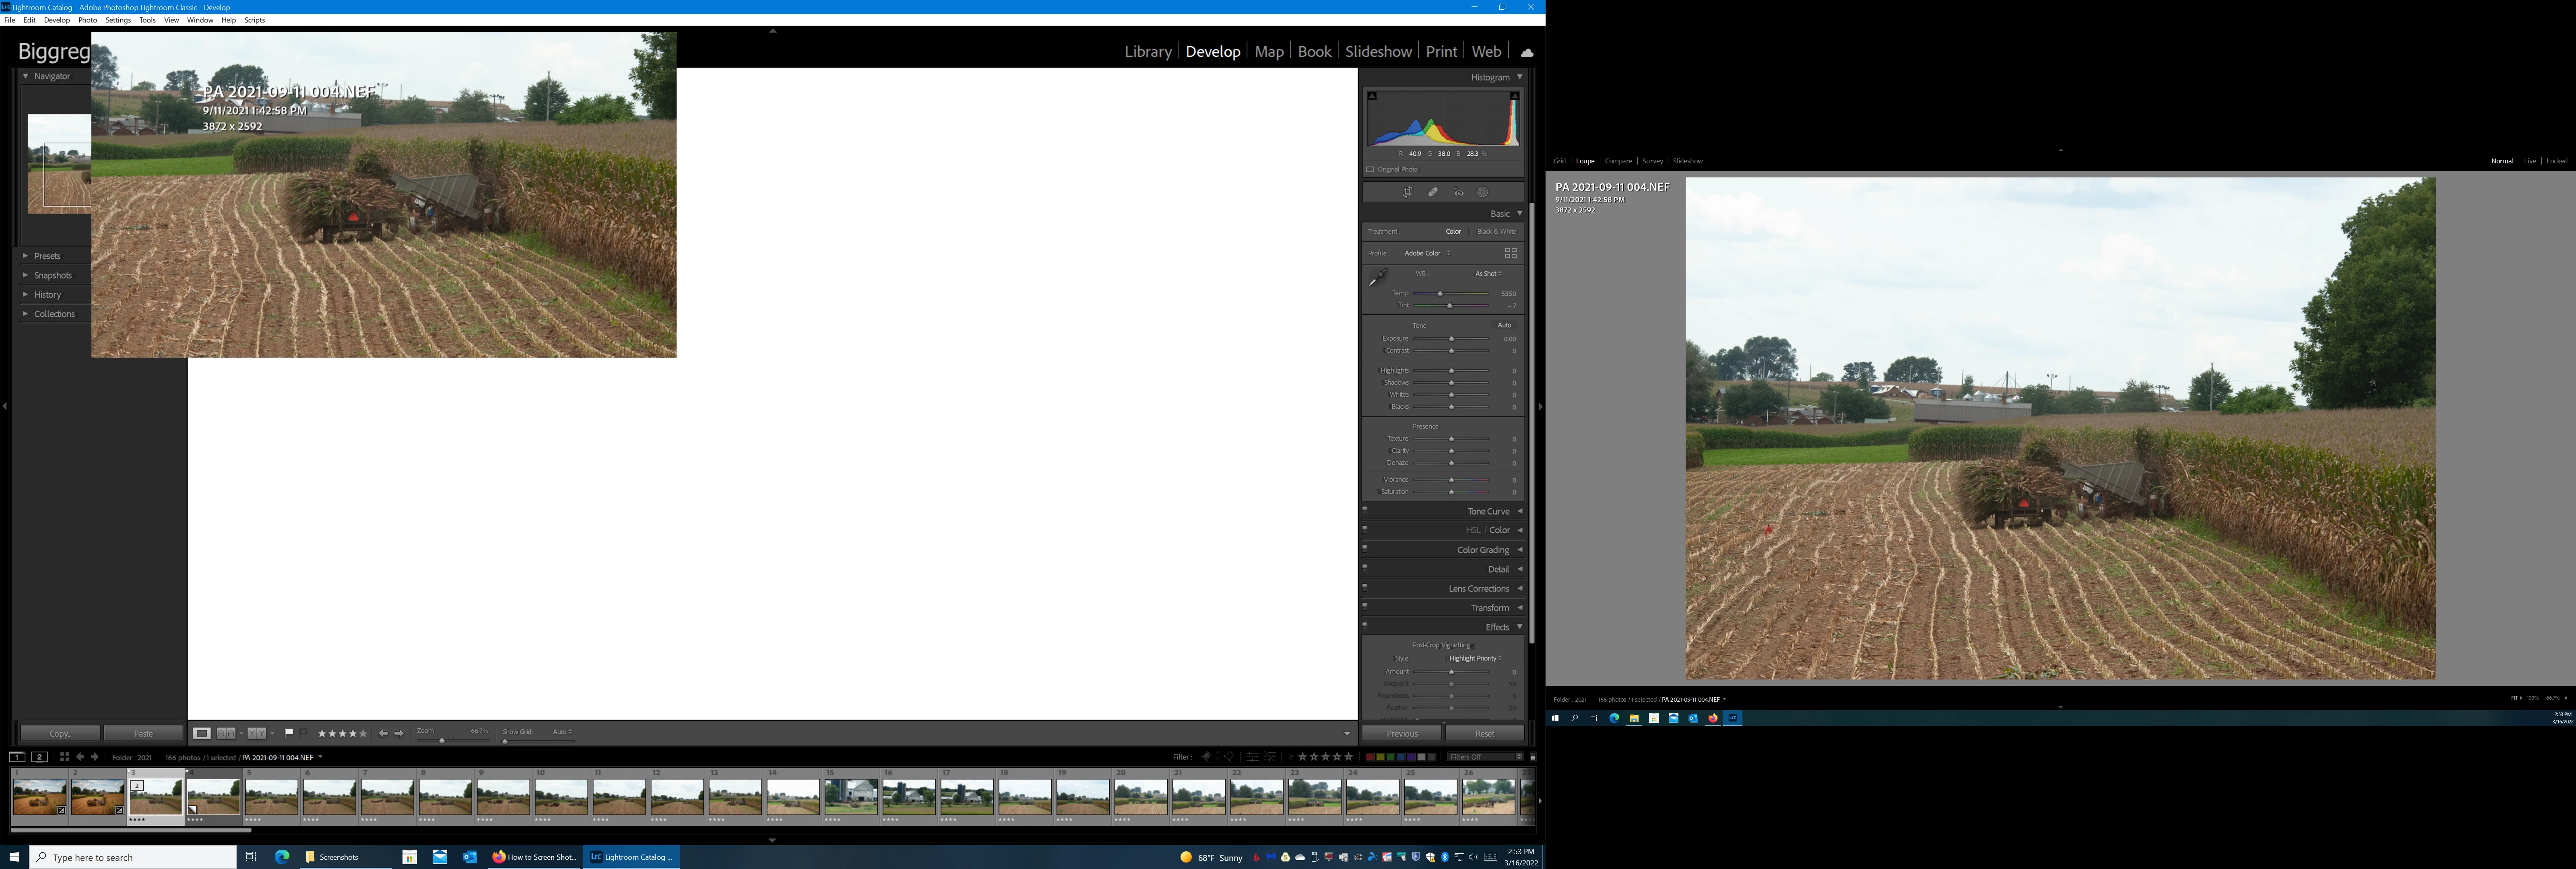The height and width of the screenshot is (869, 2576).
Task: Click the Reset button
Action: 1484,733
